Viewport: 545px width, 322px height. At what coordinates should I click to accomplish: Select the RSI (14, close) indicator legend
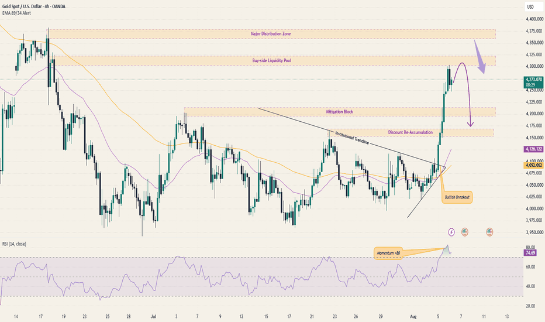click(x=14, y=244)
